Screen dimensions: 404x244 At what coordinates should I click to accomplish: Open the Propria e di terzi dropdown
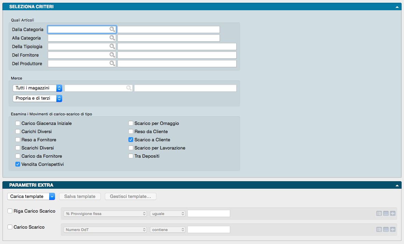[x=37, y=98]
